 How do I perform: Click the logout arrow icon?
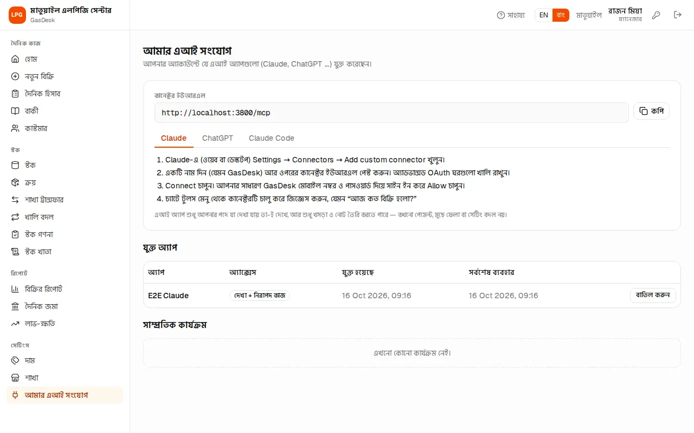[678, 15]
